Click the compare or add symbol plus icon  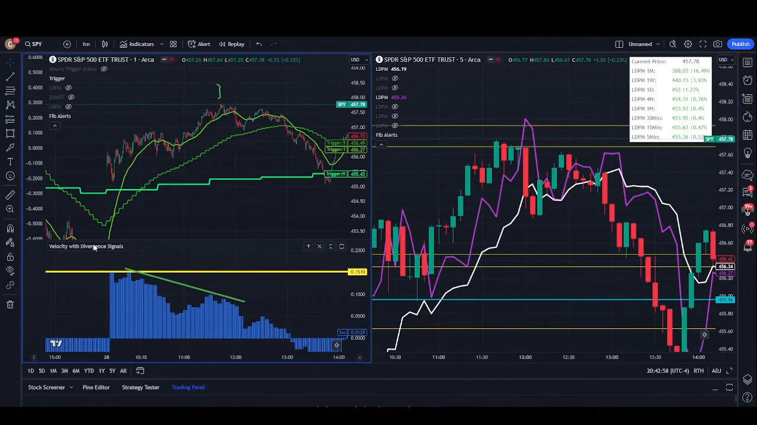point(67,44)
